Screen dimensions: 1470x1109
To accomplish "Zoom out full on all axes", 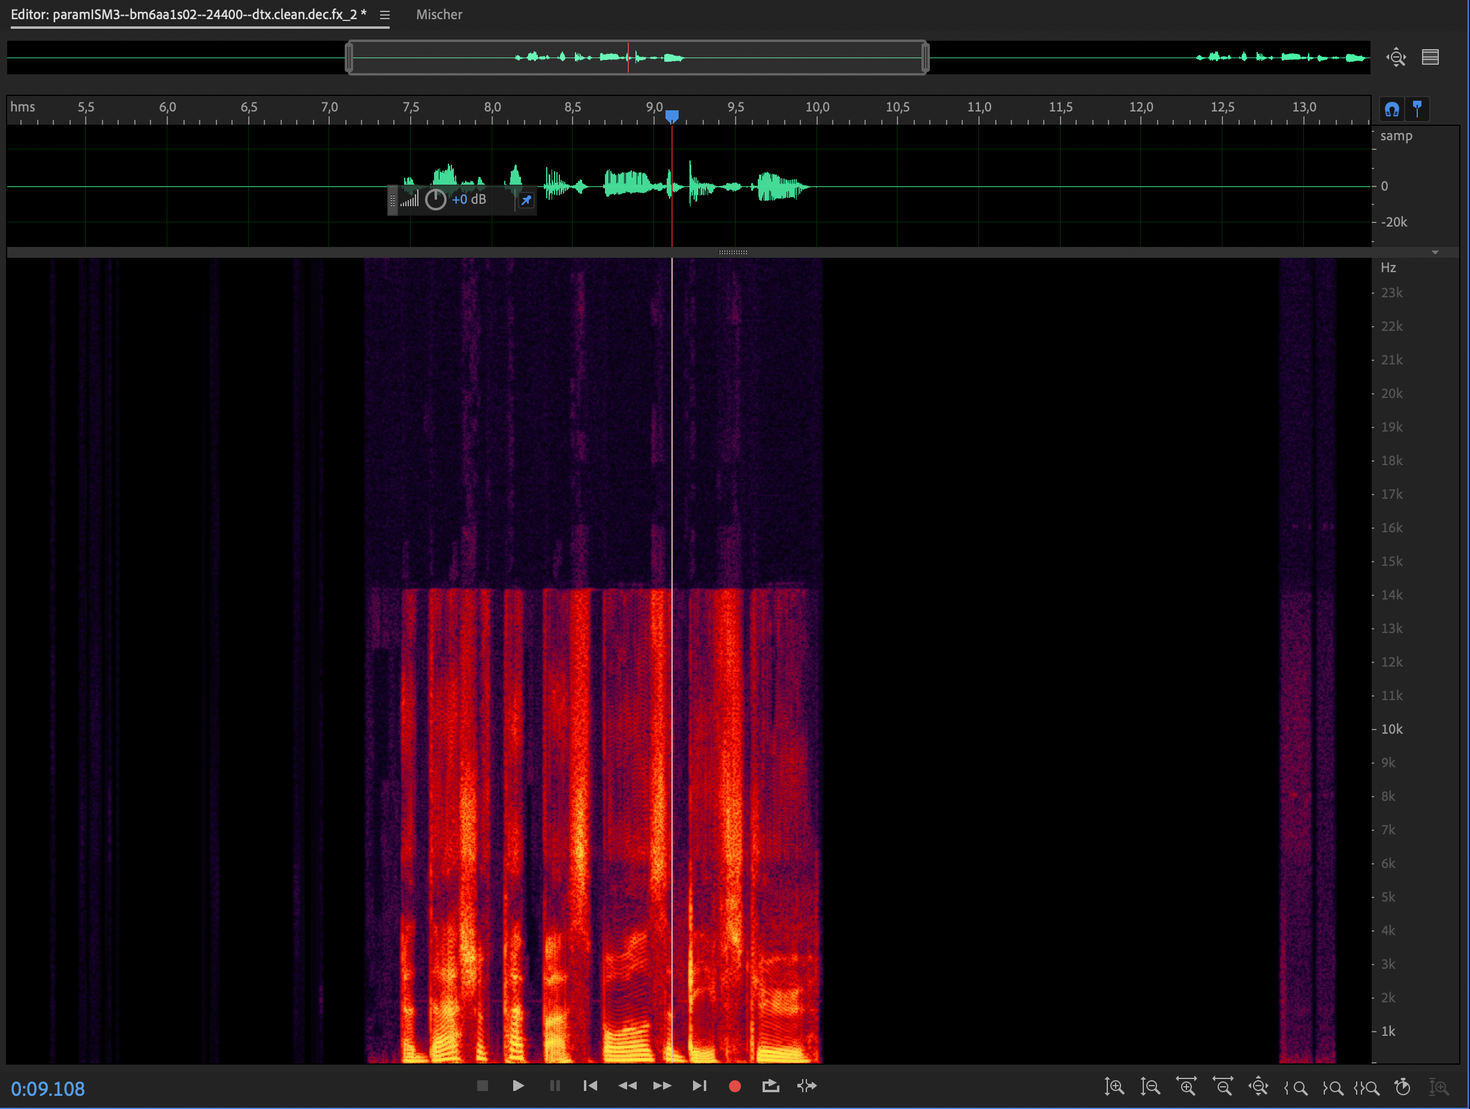I will point(1258,1086).
